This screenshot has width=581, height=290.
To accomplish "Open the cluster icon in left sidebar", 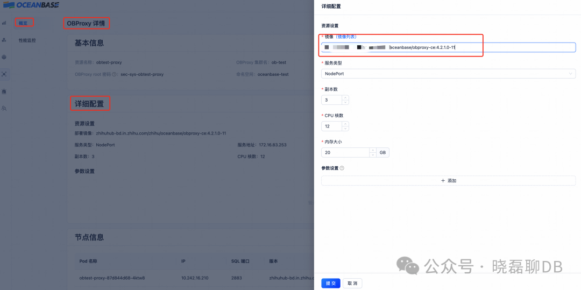I will [4, 40].
